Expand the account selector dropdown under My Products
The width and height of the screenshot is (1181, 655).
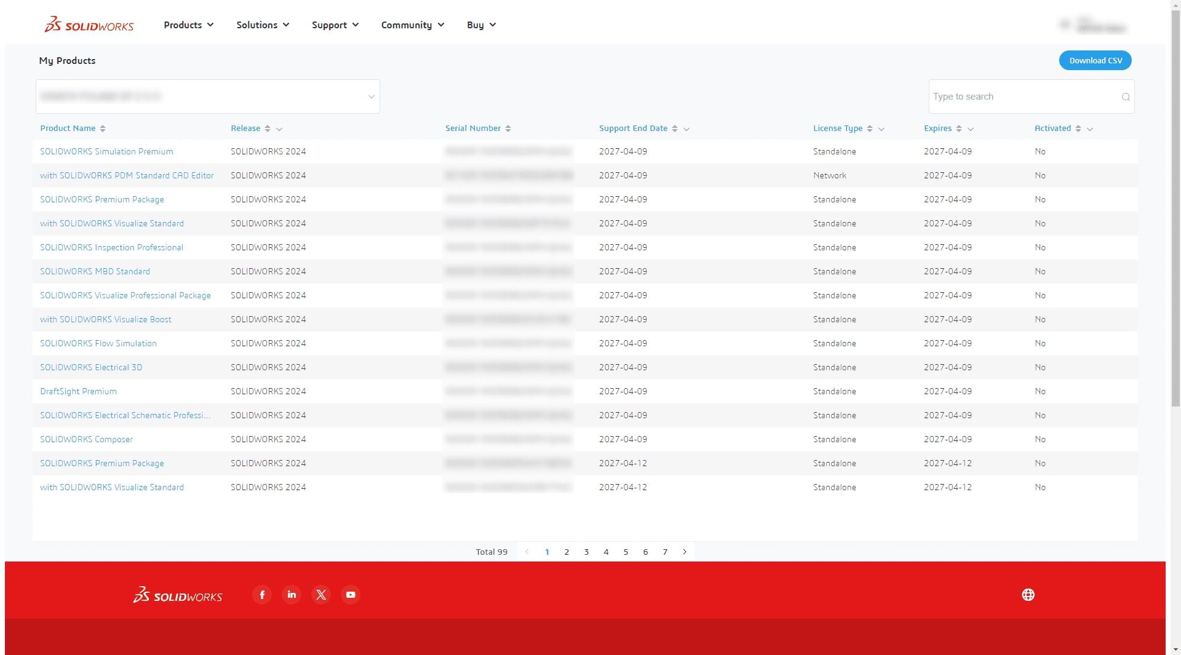(208, 97)
